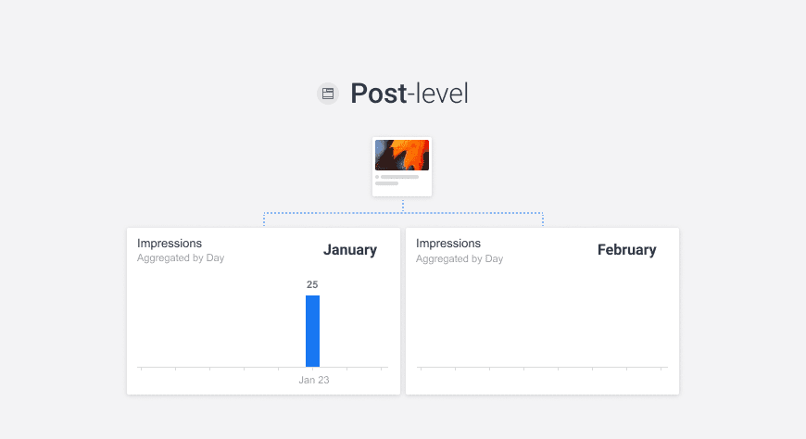
Task: Click Aggregated by Day in the January card
Action: pyautogui.click(x=181, y=258)
